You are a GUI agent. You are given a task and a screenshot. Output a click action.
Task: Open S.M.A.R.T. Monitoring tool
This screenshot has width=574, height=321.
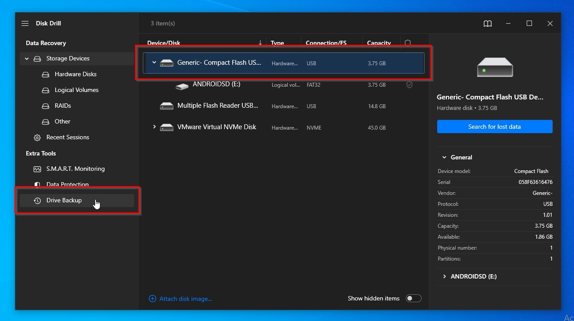click(75, 169)
